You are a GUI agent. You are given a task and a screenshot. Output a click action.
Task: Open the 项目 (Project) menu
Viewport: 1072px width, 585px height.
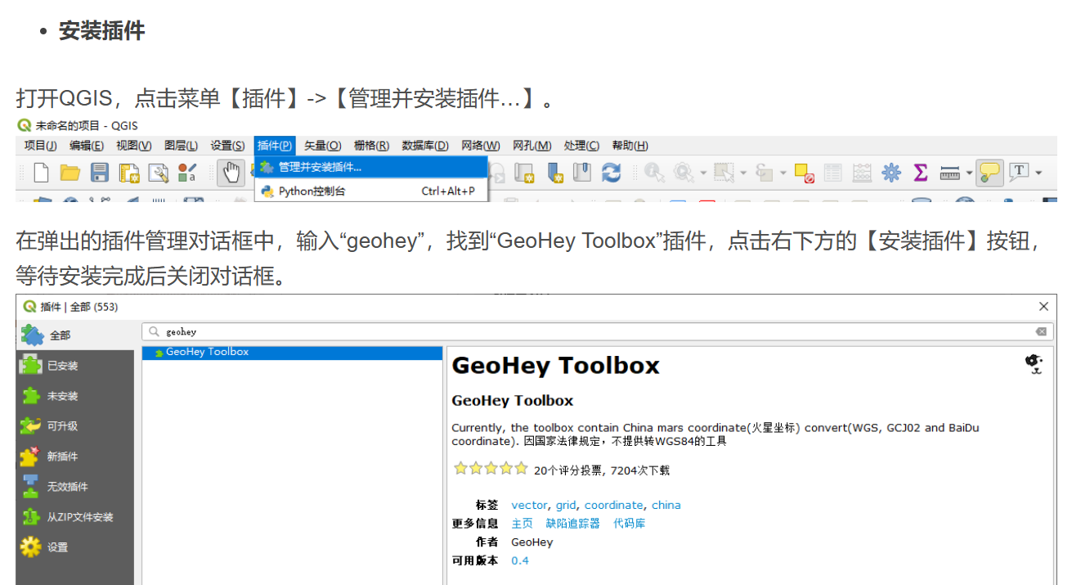(40, 146)
